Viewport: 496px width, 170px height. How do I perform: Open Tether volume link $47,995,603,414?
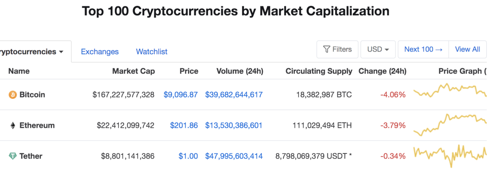coord(234,156)
